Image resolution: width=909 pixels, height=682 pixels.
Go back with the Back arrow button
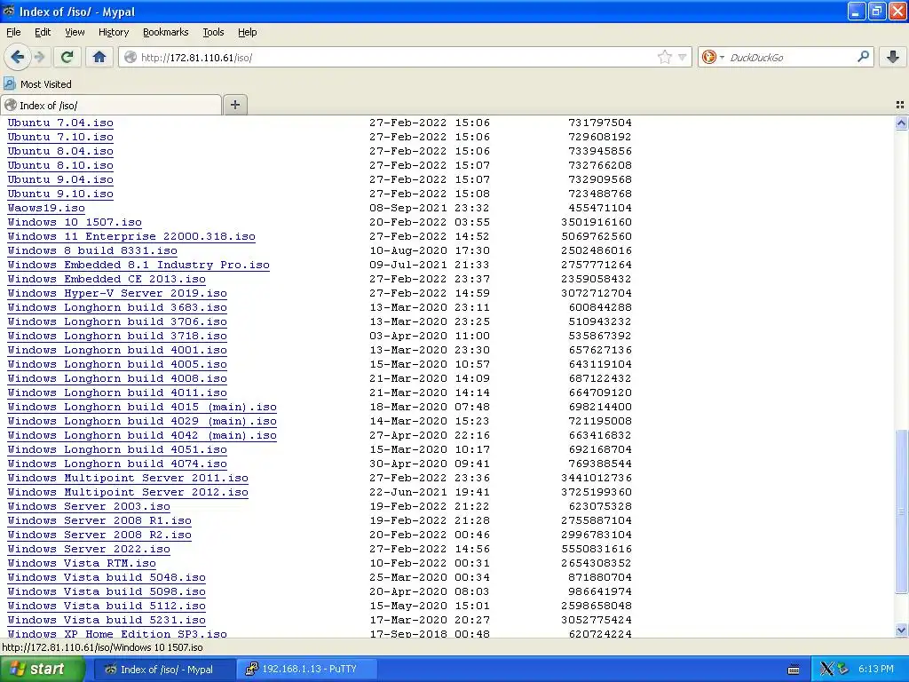18,57
